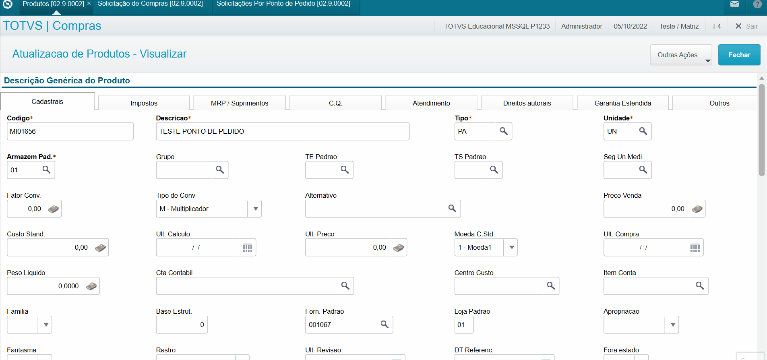Open the Preco Venda calculator icon

click(x=697, y=209)
